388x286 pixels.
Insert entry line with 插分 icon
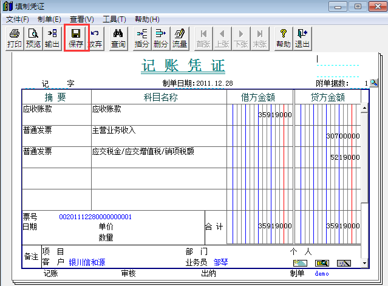point(142,38)
